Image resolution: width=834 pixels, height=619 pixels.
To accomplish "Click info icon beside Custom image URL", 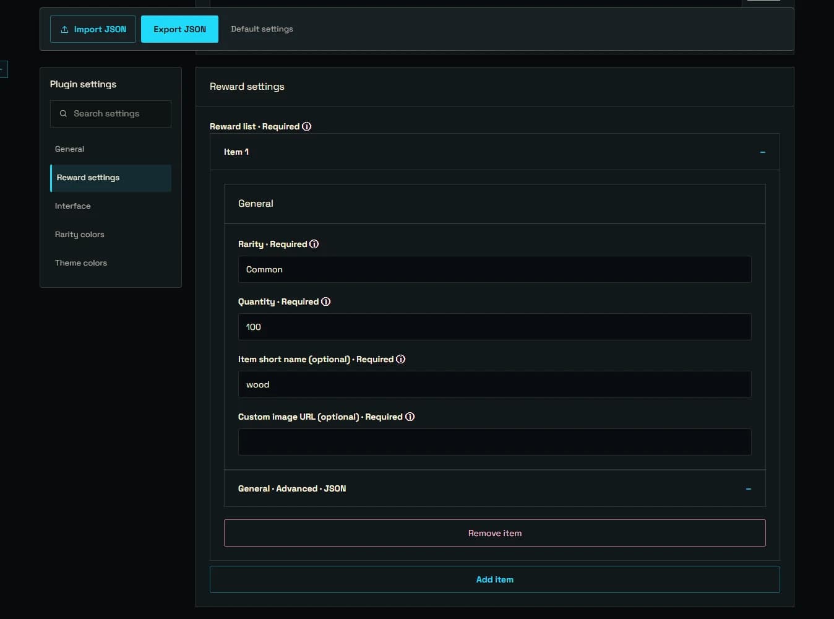I will coord(410,417).
